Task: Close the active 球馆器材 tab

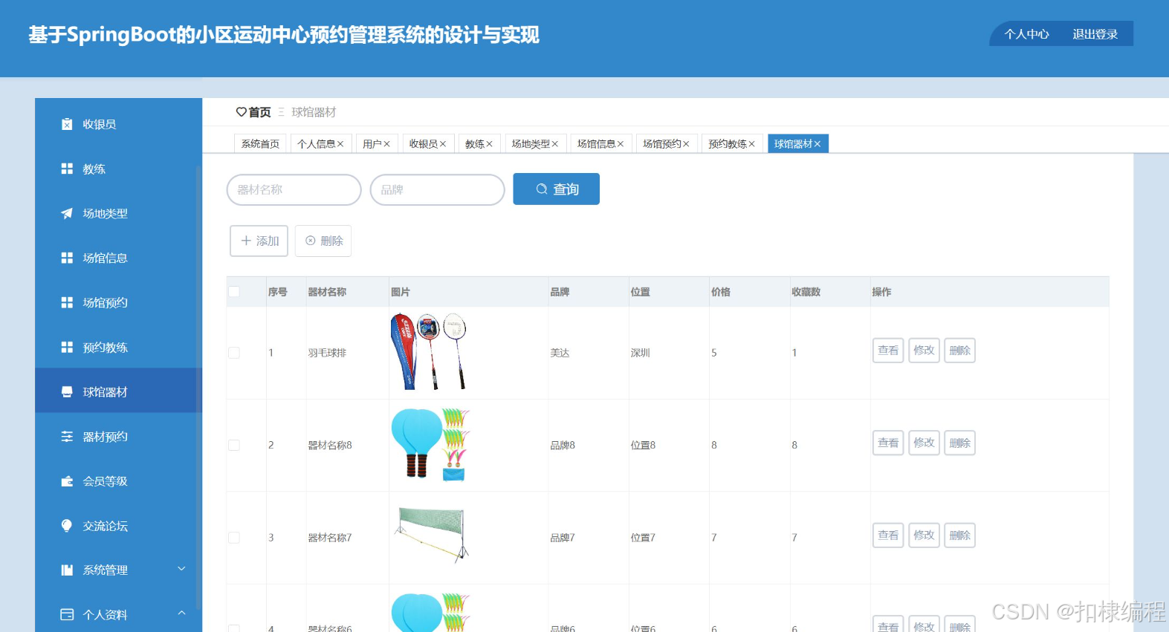Action: click(817, 144)
